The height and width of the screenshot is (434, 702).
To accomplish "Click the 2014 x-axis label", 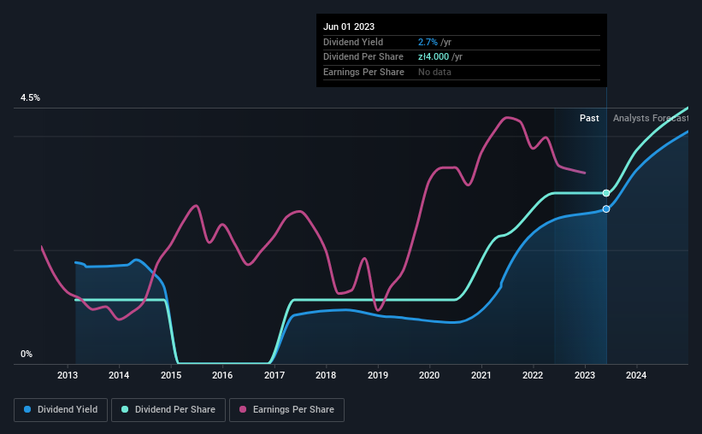I will point(119,375).
